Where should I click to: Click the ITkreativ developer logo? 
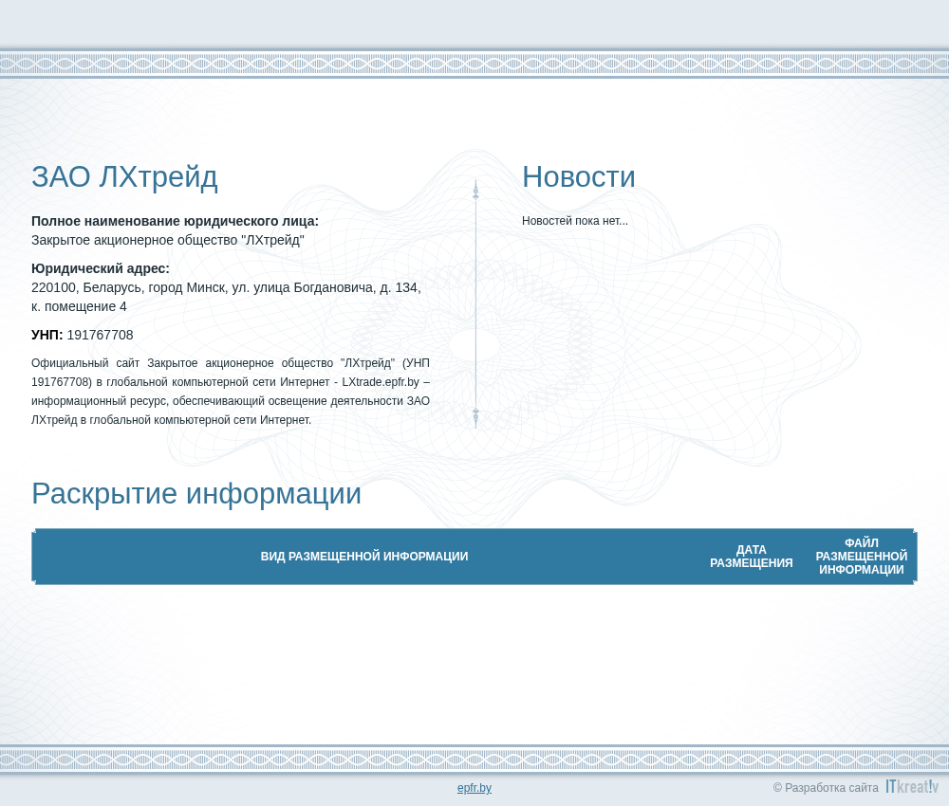click(x=912, y=786)
